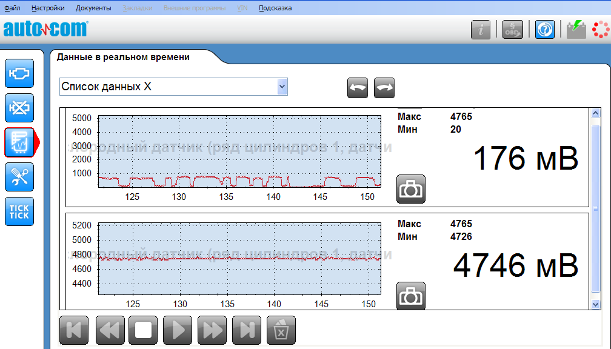
Task: Expand the 'Список данных X' dropdown
Action: (x=281, y=87)
